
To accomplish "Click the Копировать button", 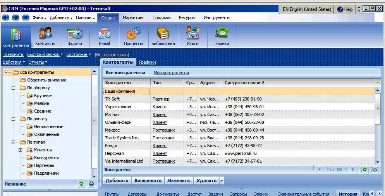I will 148,181.
